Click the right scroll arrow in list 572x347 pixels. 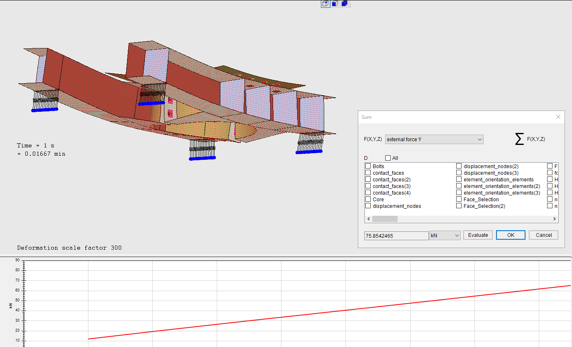(554, 219)
